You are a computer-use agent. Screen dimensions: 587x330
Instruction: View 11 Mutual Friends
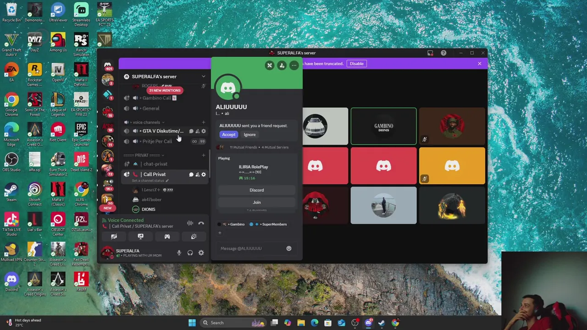tap(243, 147)
